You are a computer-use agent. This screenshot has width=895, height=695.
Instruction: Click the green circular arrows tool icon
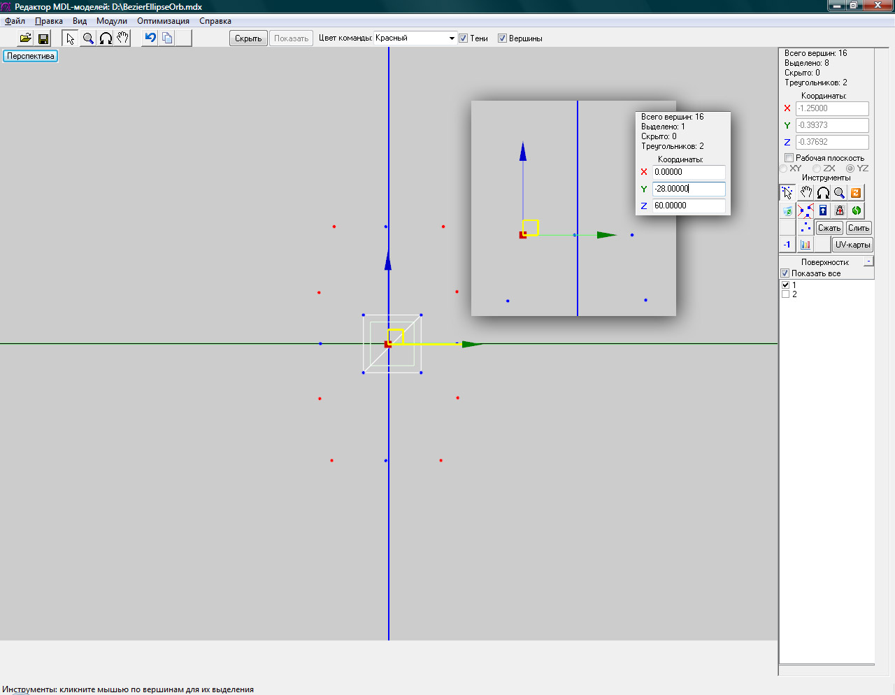857,210
